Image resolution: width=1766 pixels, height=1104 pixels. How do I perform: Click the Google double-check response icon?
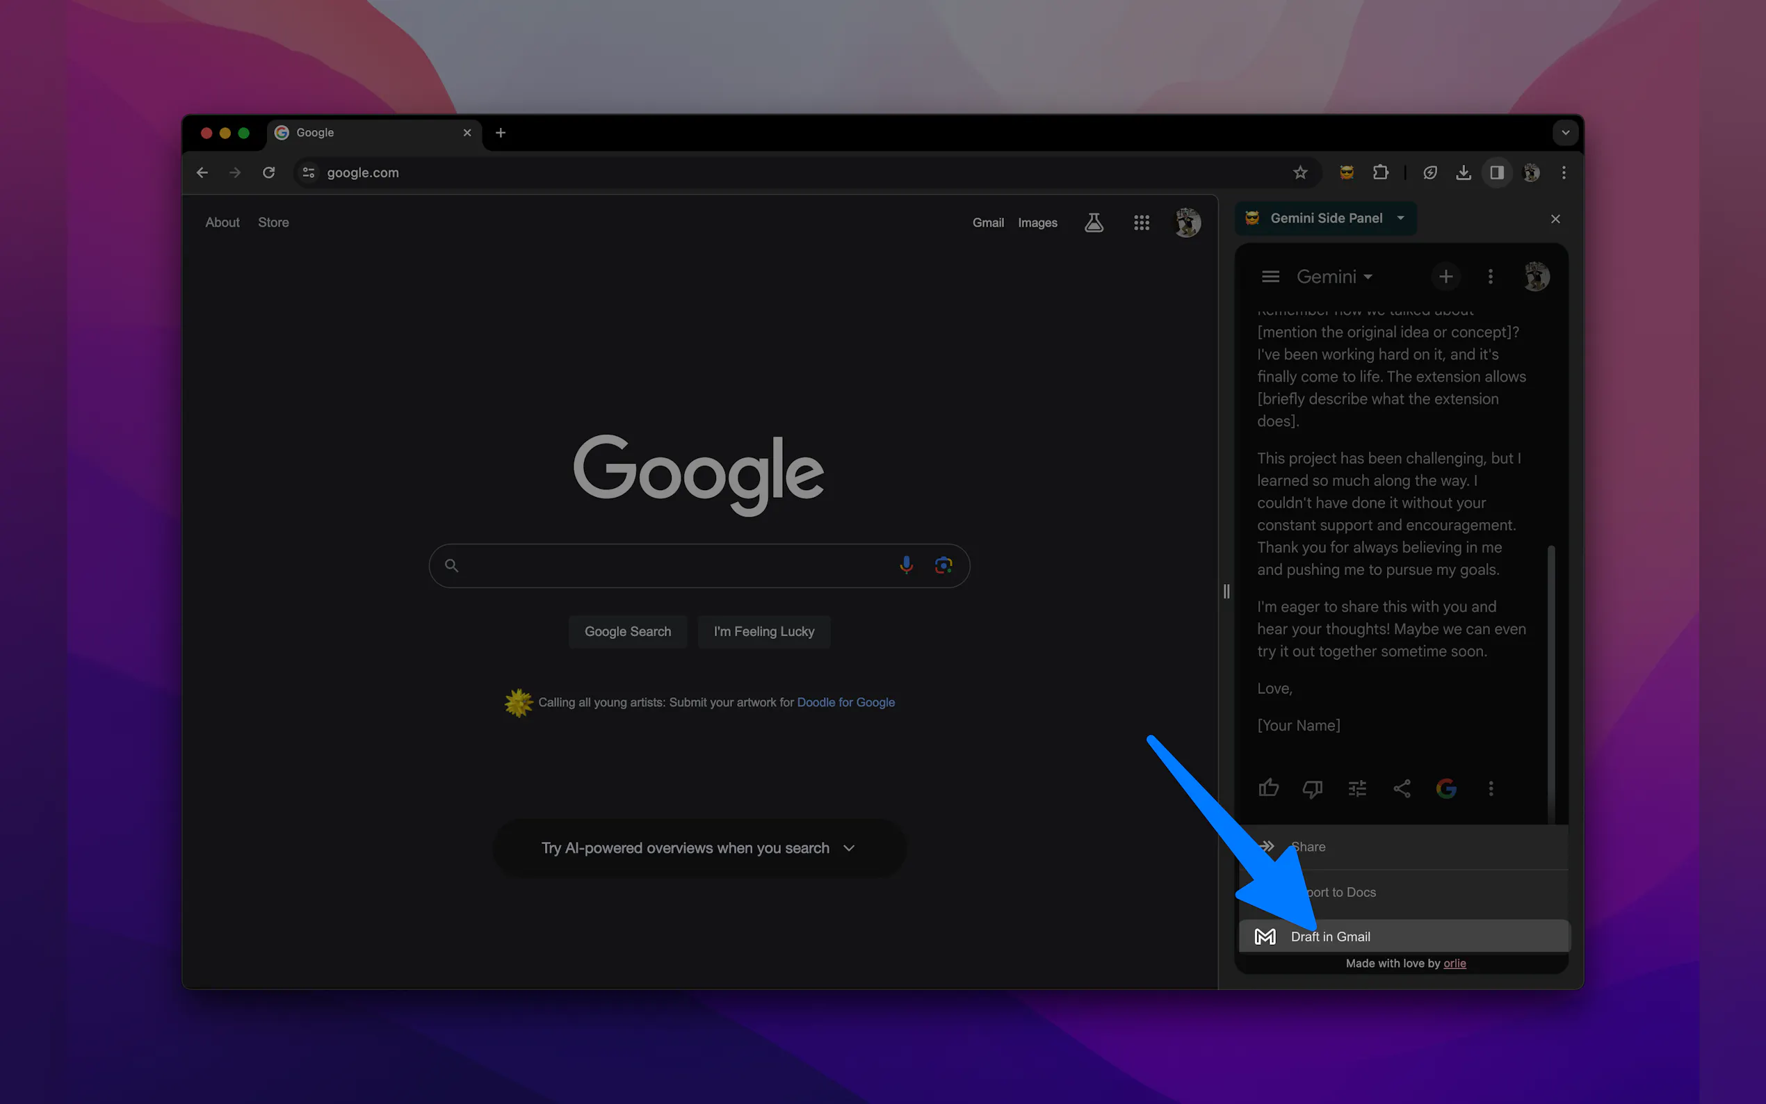coord(1446,788)
